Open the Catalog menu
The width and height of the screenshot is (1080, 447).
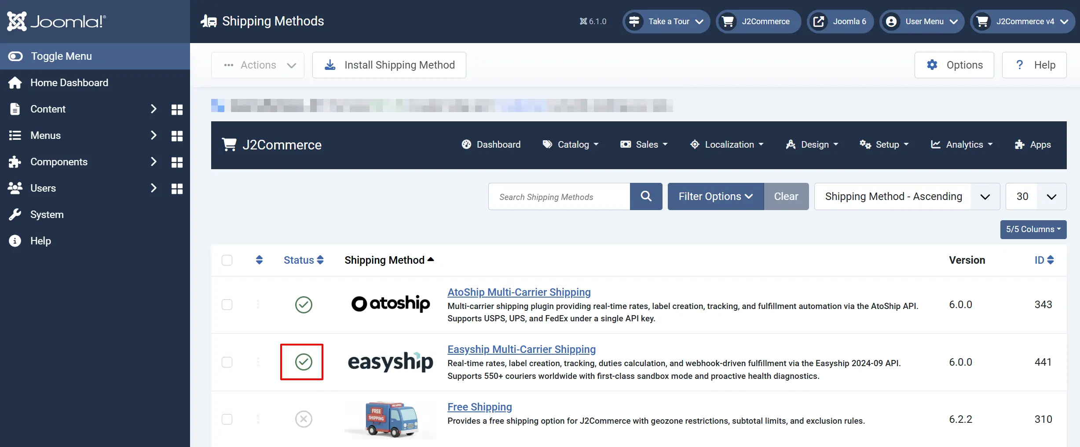tap(571, 145)
